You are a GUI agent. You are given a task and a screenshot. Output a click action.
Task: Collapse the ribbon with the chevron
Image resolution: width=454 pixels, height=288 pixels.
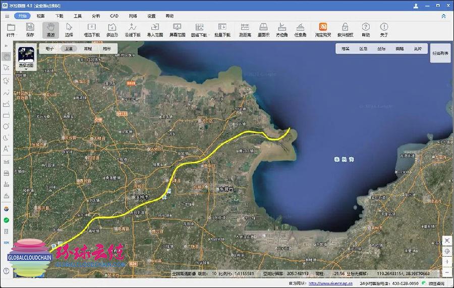[444, 16]
